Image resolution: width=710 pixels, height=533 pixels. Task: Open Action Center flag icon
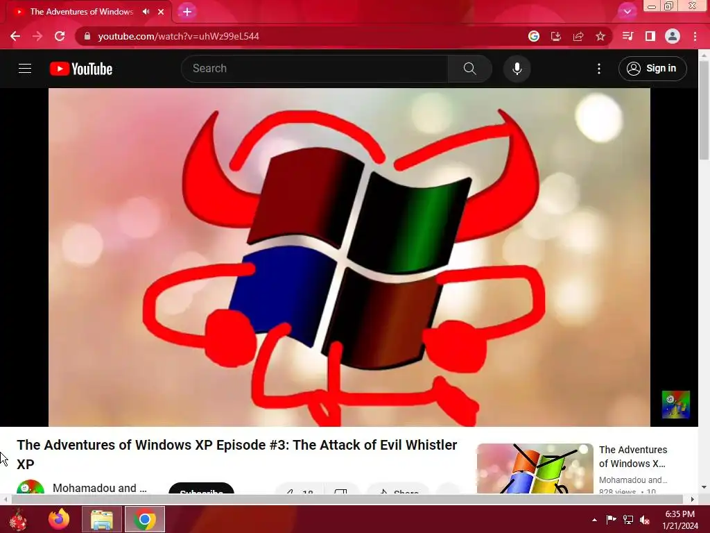tap(612, 519)
